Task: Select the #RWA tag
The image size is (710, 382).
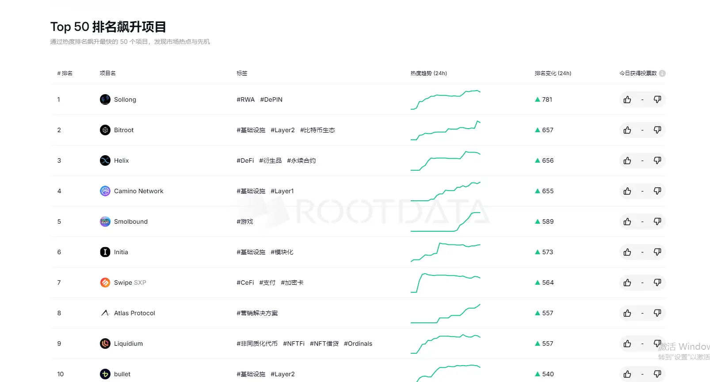Action: [x=246, y=99]
